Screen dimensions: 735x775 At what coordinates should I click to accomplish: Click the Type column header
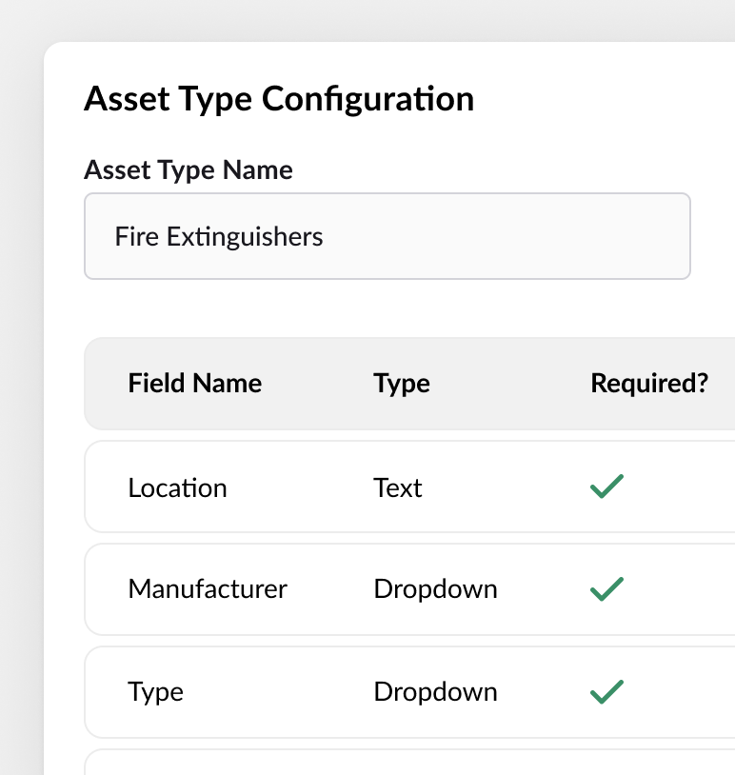[x=401, y=384]
